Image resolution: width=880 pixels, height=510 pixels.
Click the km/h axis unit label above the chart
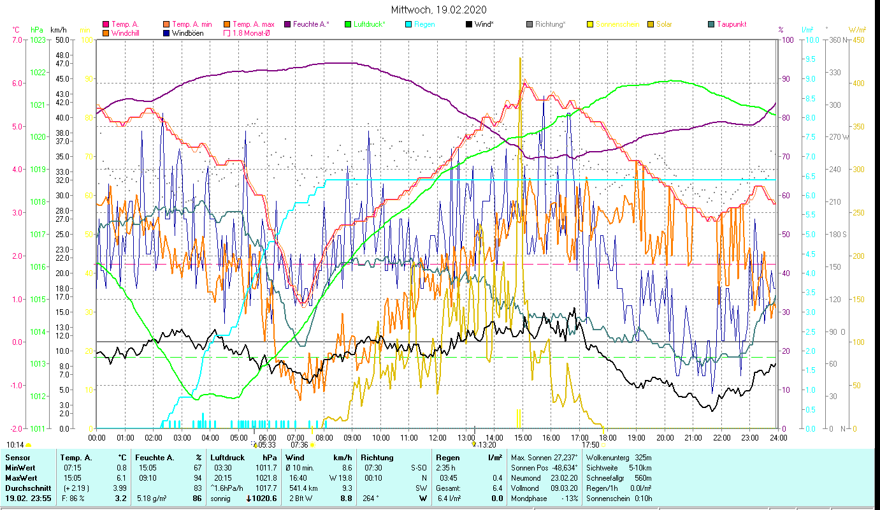[x=58, y=30]
